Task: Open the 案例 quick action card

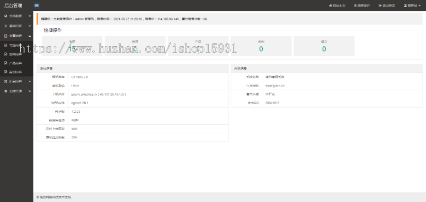Action: coord(261,46)
